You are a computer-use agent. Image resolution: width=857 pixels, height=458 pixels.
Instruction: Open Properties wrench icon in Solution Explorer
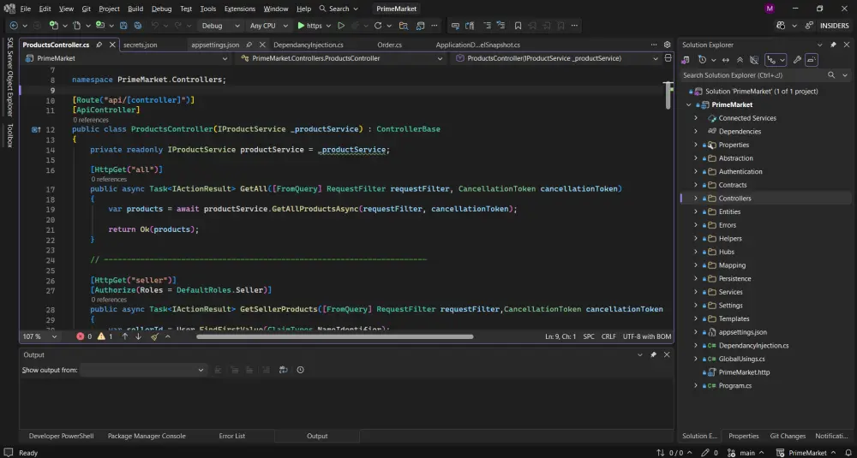click(x=797, y=60)
